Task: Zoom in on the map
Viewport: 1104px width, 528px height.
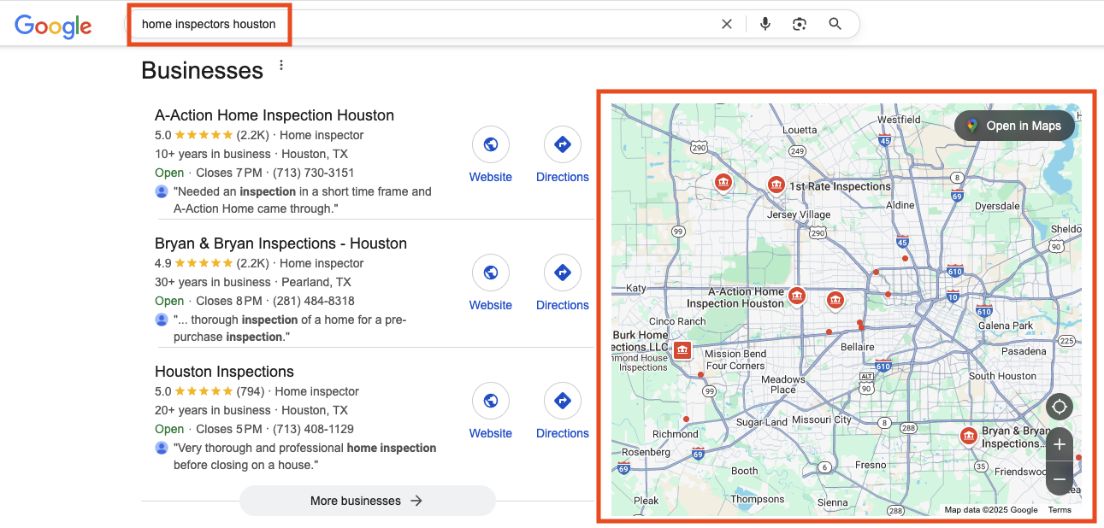Action: [x=1059, y=444]
